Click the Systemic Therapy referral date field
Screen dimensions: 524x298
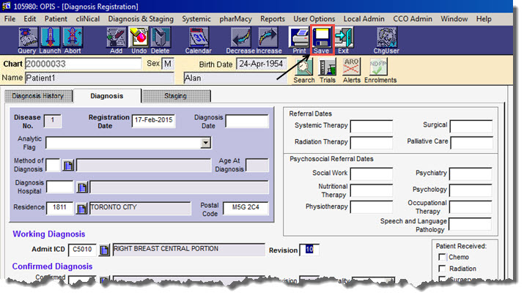point(372,126)
